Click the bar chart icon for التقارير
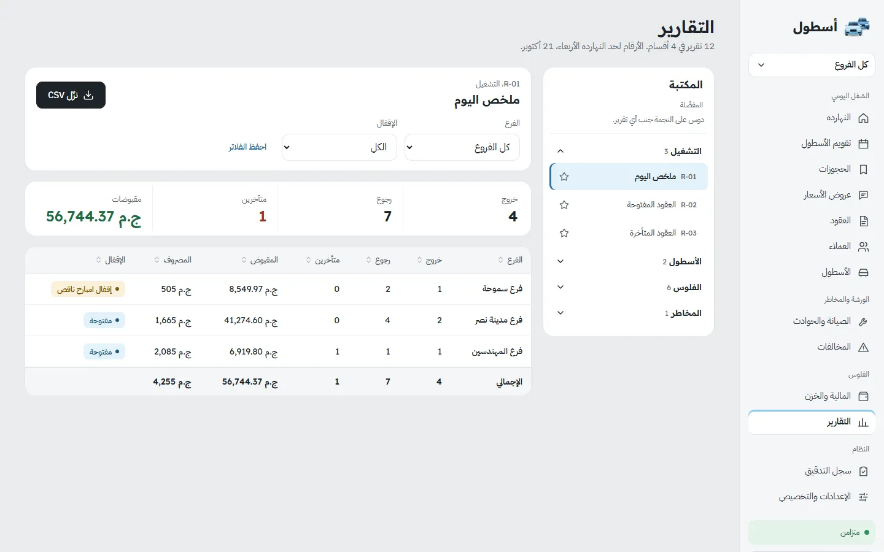 coord(863,422)
